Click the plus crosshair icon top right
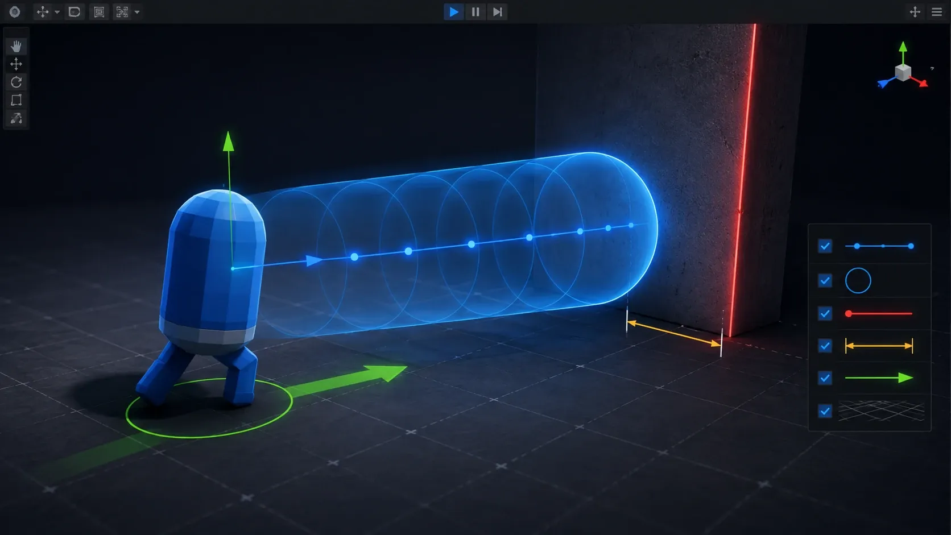951x535 pixels. (x=915, y=12)
